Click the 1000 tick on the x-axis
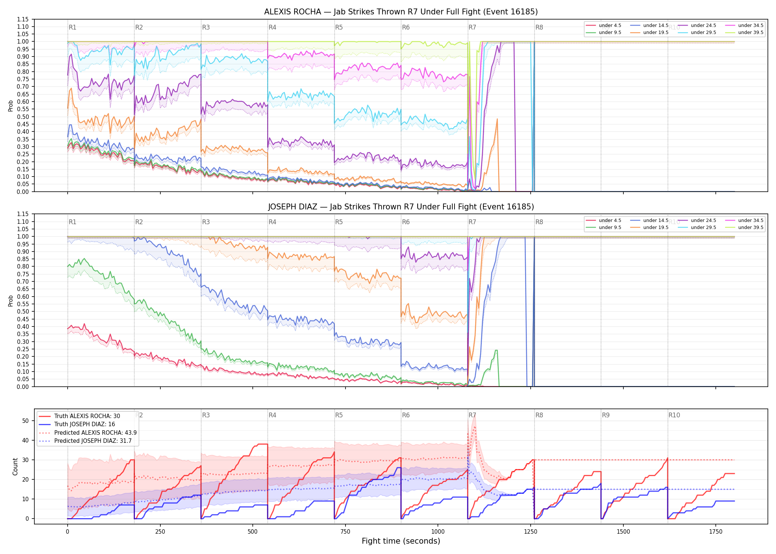Screen dimensions: 776x554 coord(438,531)
